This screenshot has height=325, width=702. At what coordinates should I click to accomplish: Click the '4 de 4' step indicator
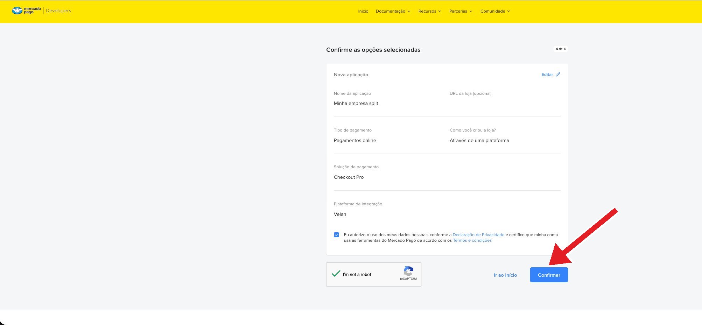point(561,49)
